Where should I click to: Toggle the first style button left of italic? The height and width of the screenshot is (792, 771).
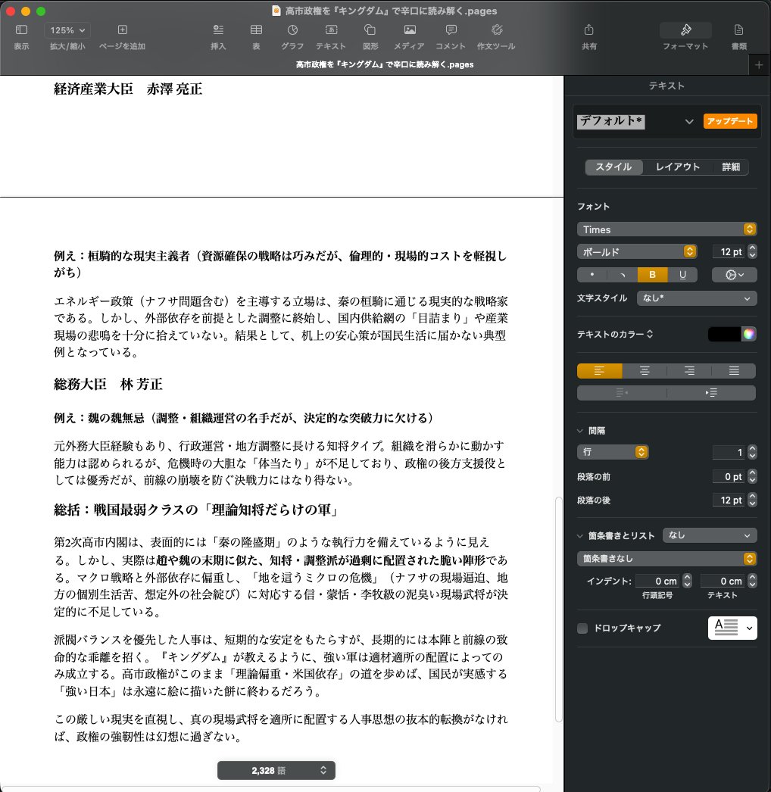(592, 275)
